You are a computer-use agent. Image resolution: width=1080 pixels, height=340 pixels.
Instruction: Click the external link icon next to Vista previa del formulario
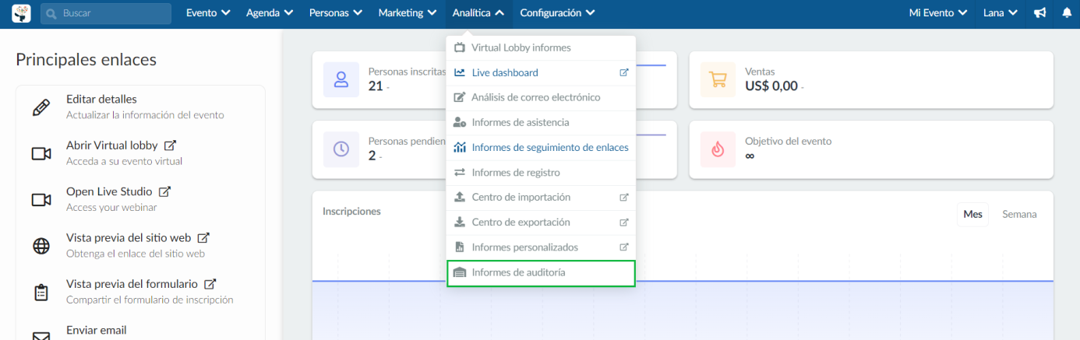[x=210, y=284]
